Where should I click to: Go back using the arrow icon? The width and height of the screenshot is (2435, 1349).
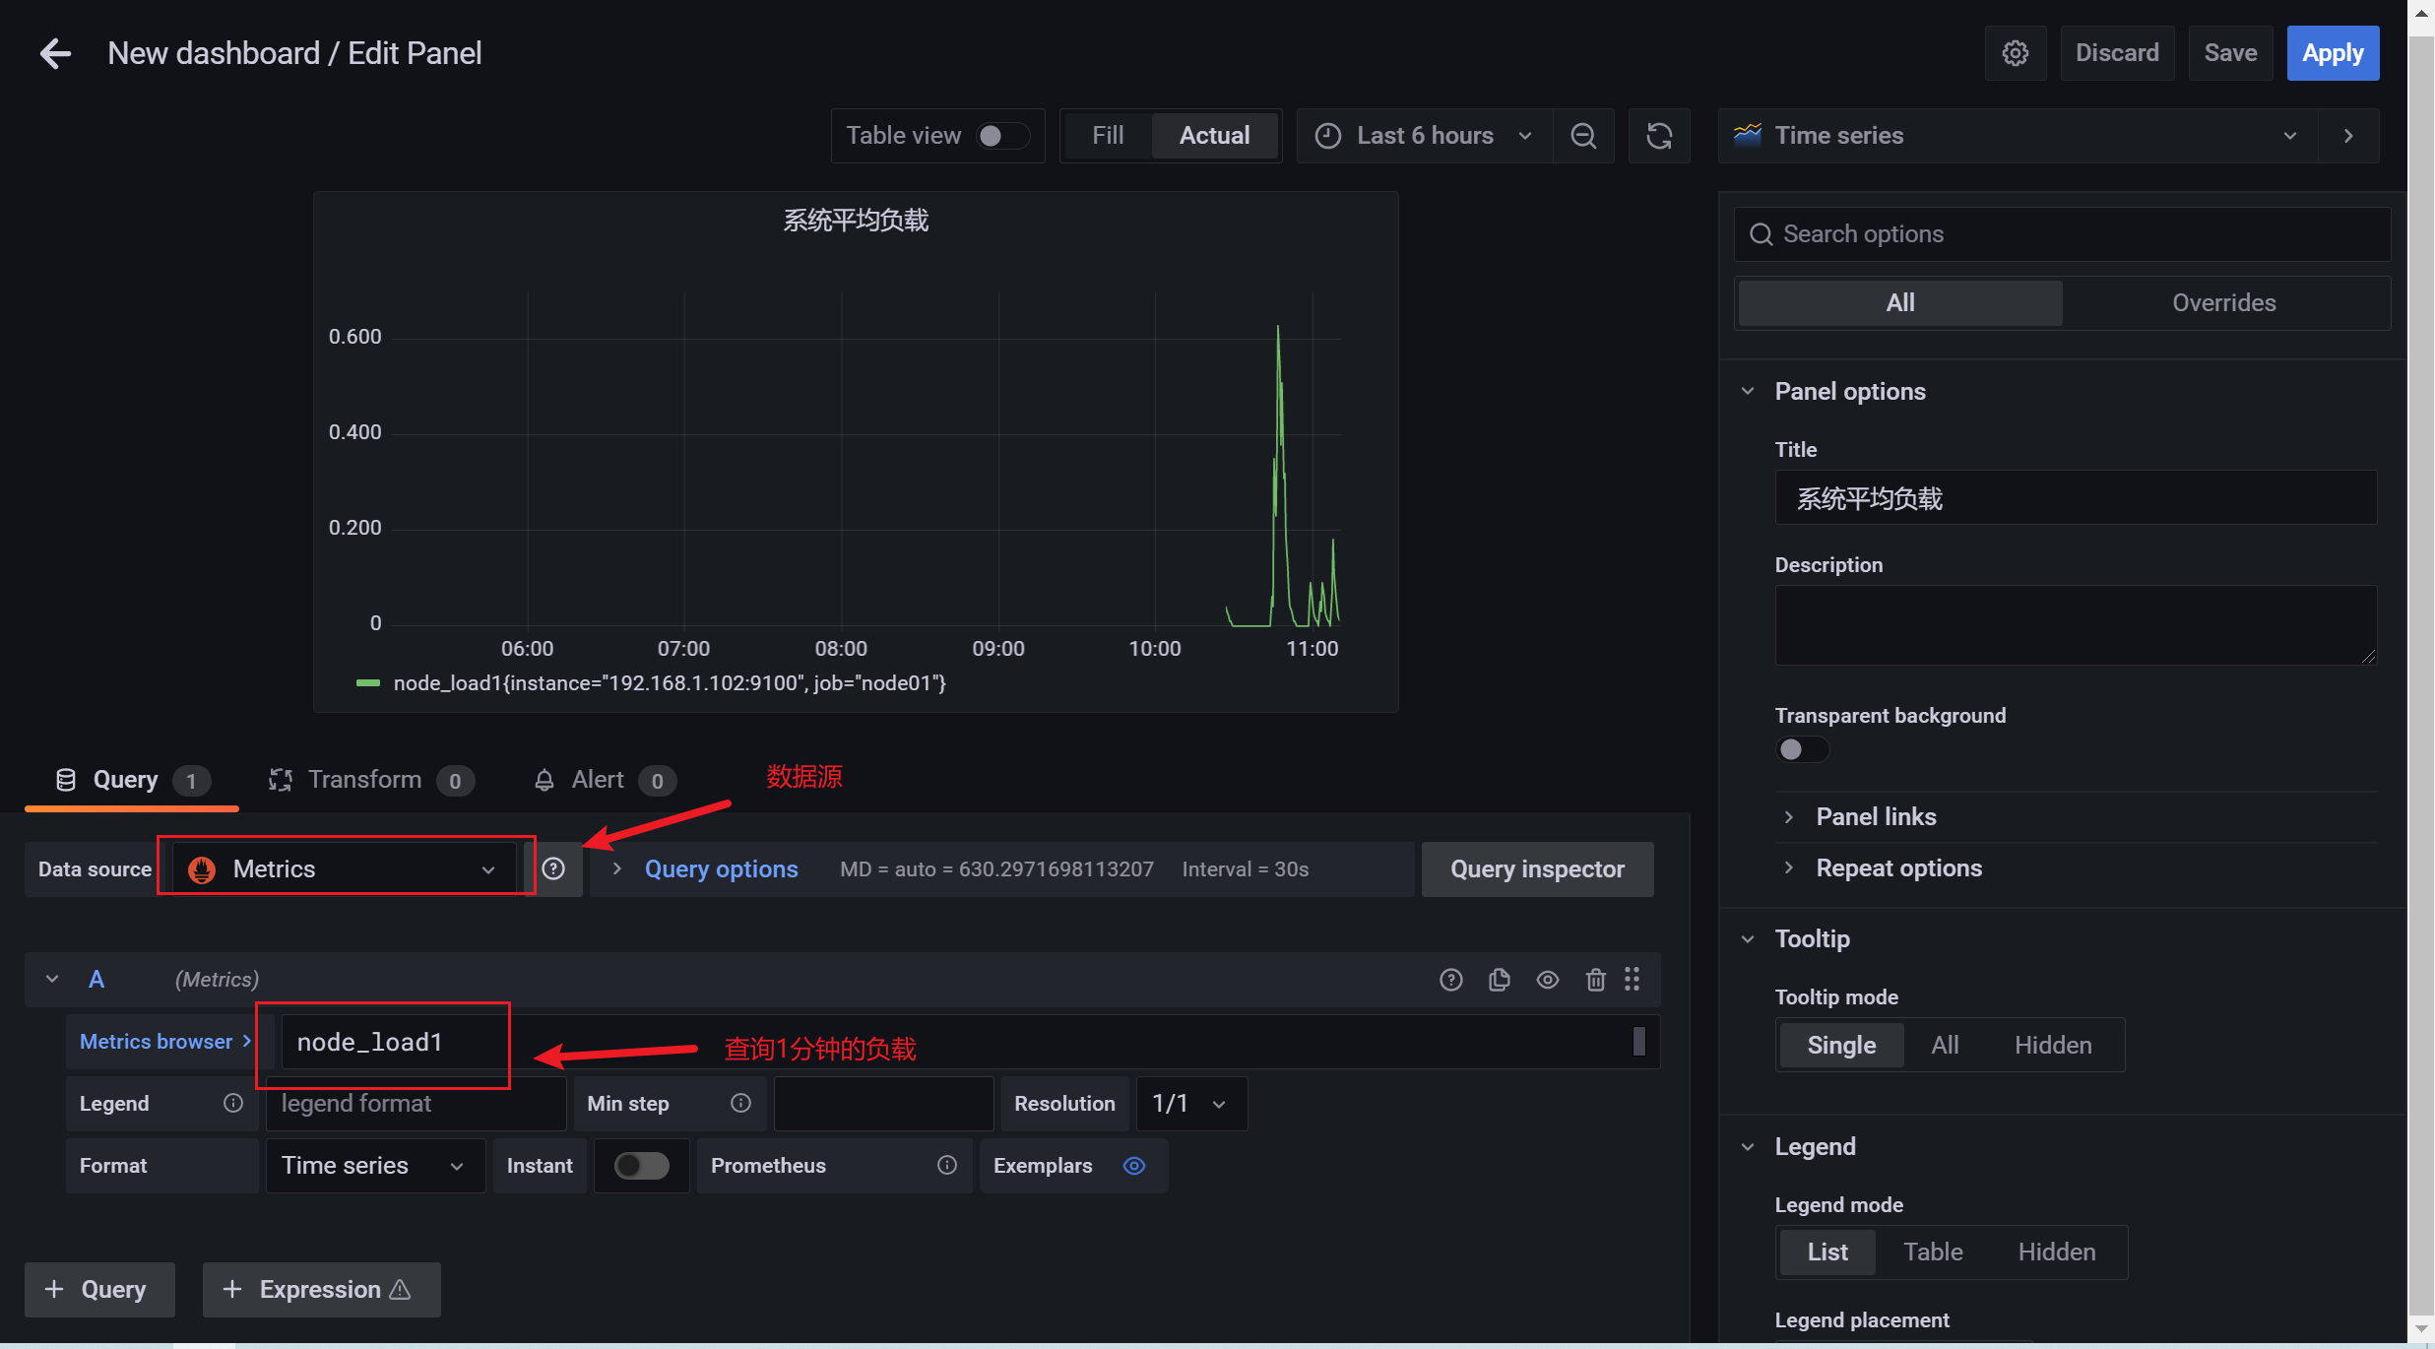tap(55, 53)
